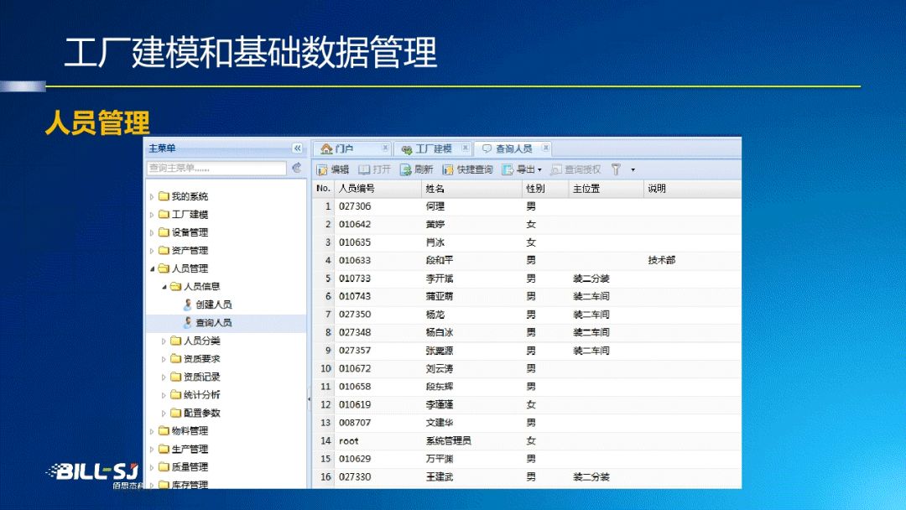
Task: Sort by the 主位置 column header
Action: (x=606, y=188)
